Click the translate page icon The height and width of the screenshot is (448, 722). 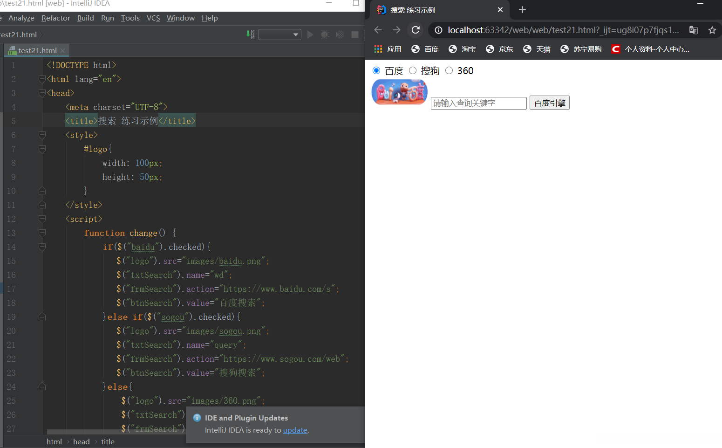click(694, 30)
